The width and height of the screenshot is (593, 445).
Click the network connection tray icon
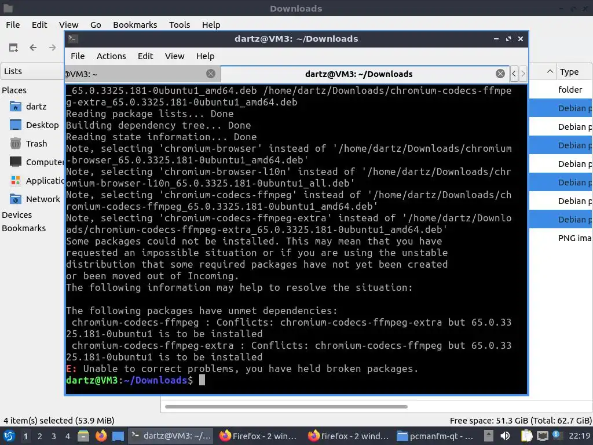pyautogui.click(x=542, y=436)
